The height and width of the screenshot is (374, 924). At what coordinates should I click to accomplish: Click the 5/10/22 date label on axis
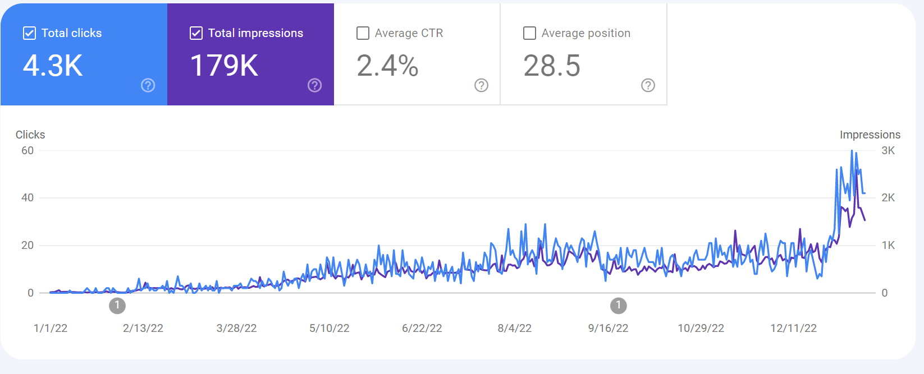(x=330, y=328)
